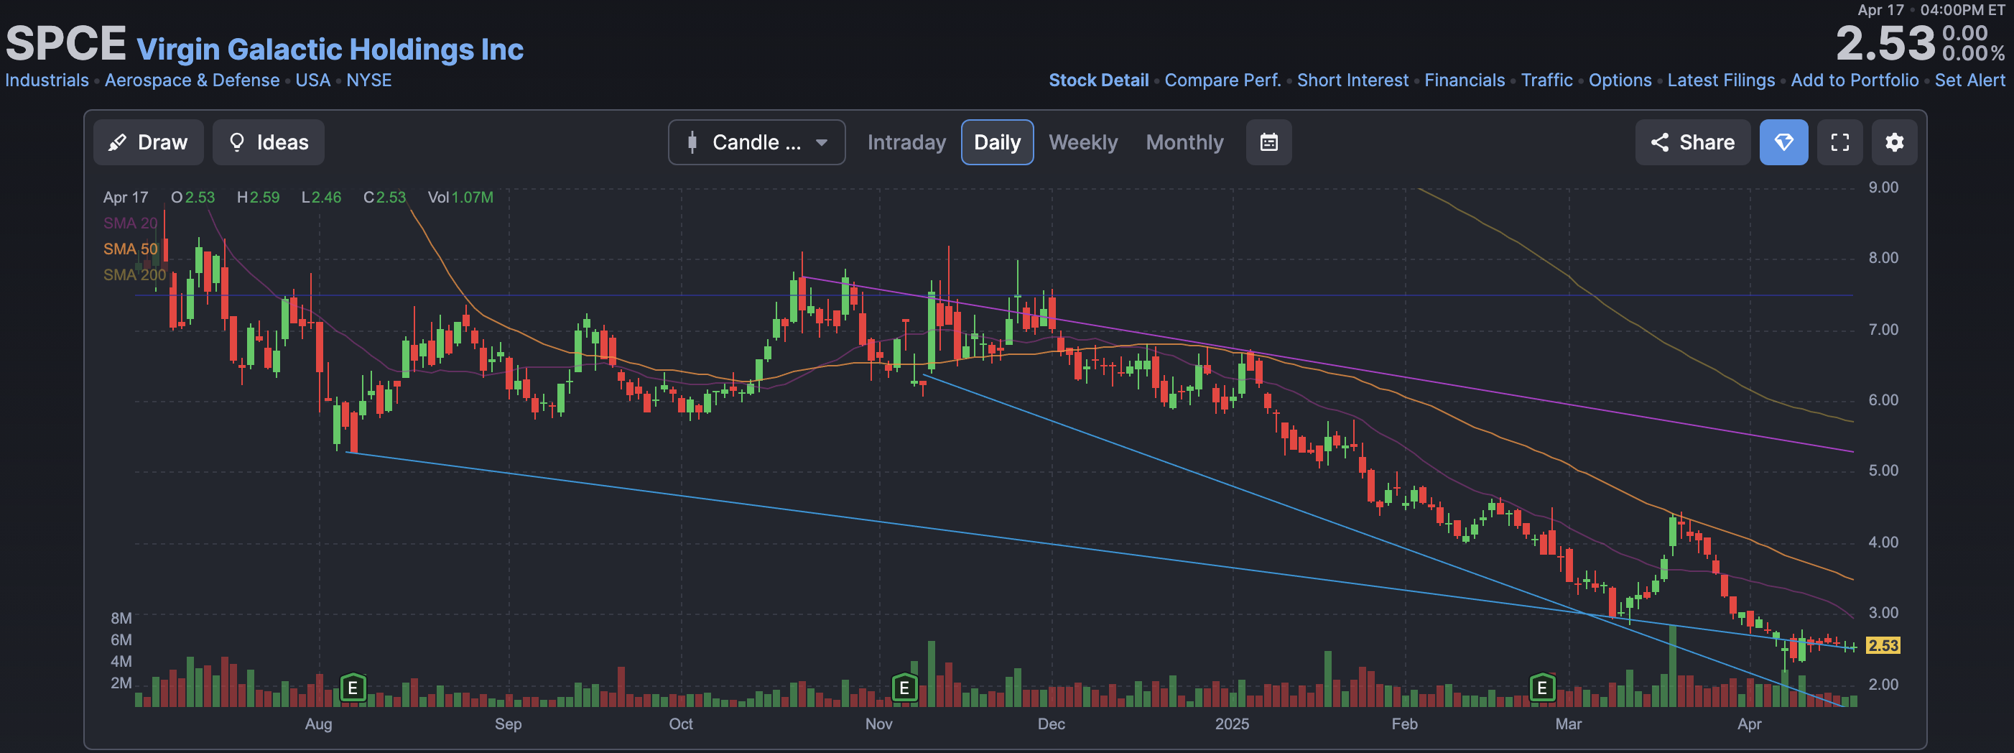Open Latest Filings
The image size is (2014, 753).
click(x=1721, y=80)
